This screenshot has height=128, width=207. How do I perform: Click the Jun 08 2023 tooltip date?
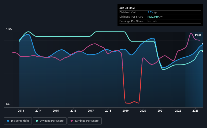pos(127,8)
